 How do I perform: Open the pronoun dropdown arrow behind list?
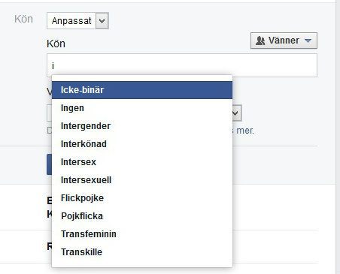(237, 113)
